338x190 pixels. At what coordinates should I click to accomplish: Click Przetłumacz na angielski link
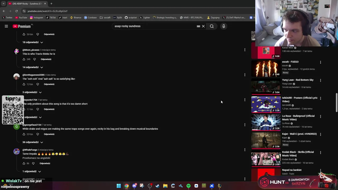tap(36, 158)
